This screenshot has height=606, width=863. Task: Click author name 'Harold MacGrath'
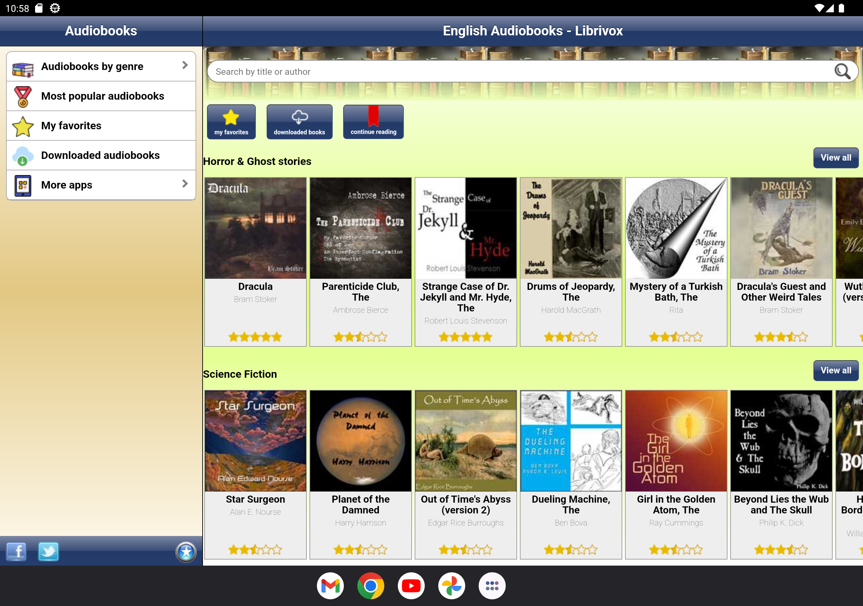571,310
